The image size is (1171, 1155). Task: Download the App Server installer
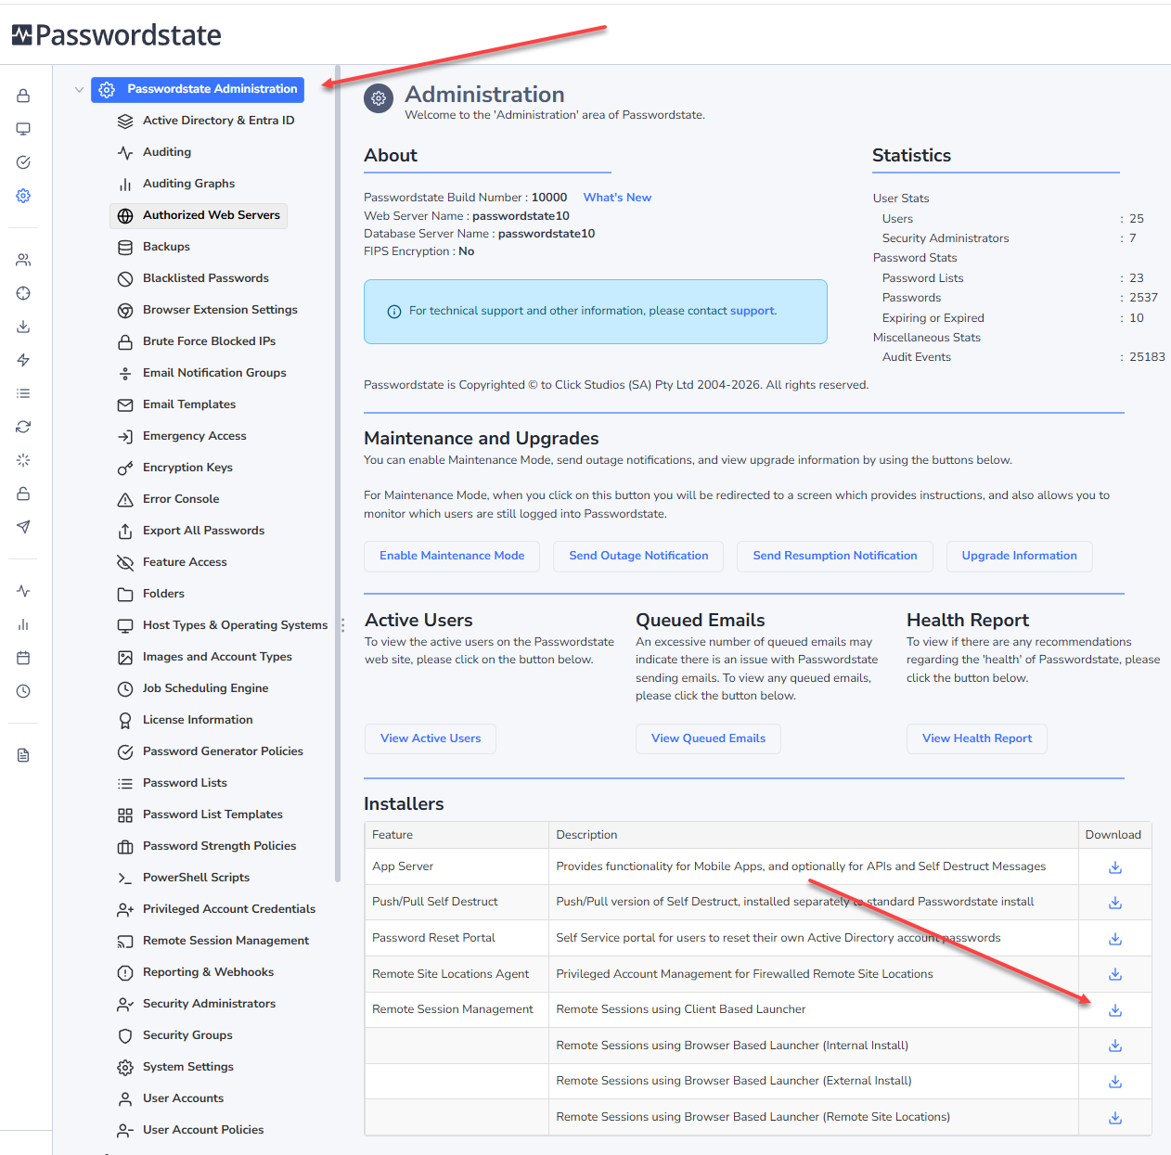tap(1115, 867)
